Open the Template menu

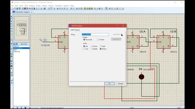coord(58,6)
